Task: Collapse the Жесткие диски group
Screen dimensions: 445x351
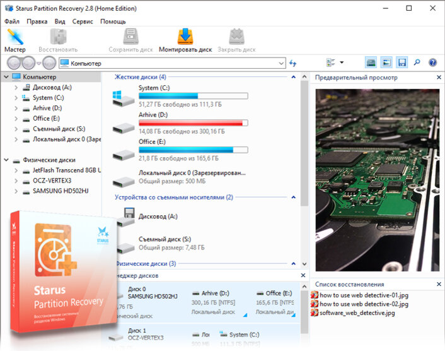Action: point(294,77)
